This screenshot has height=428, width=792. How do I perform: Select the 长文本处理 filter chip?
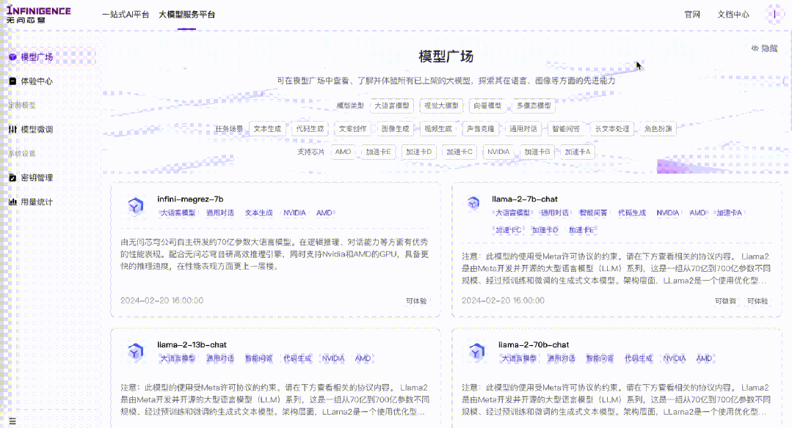pos(612,129)
